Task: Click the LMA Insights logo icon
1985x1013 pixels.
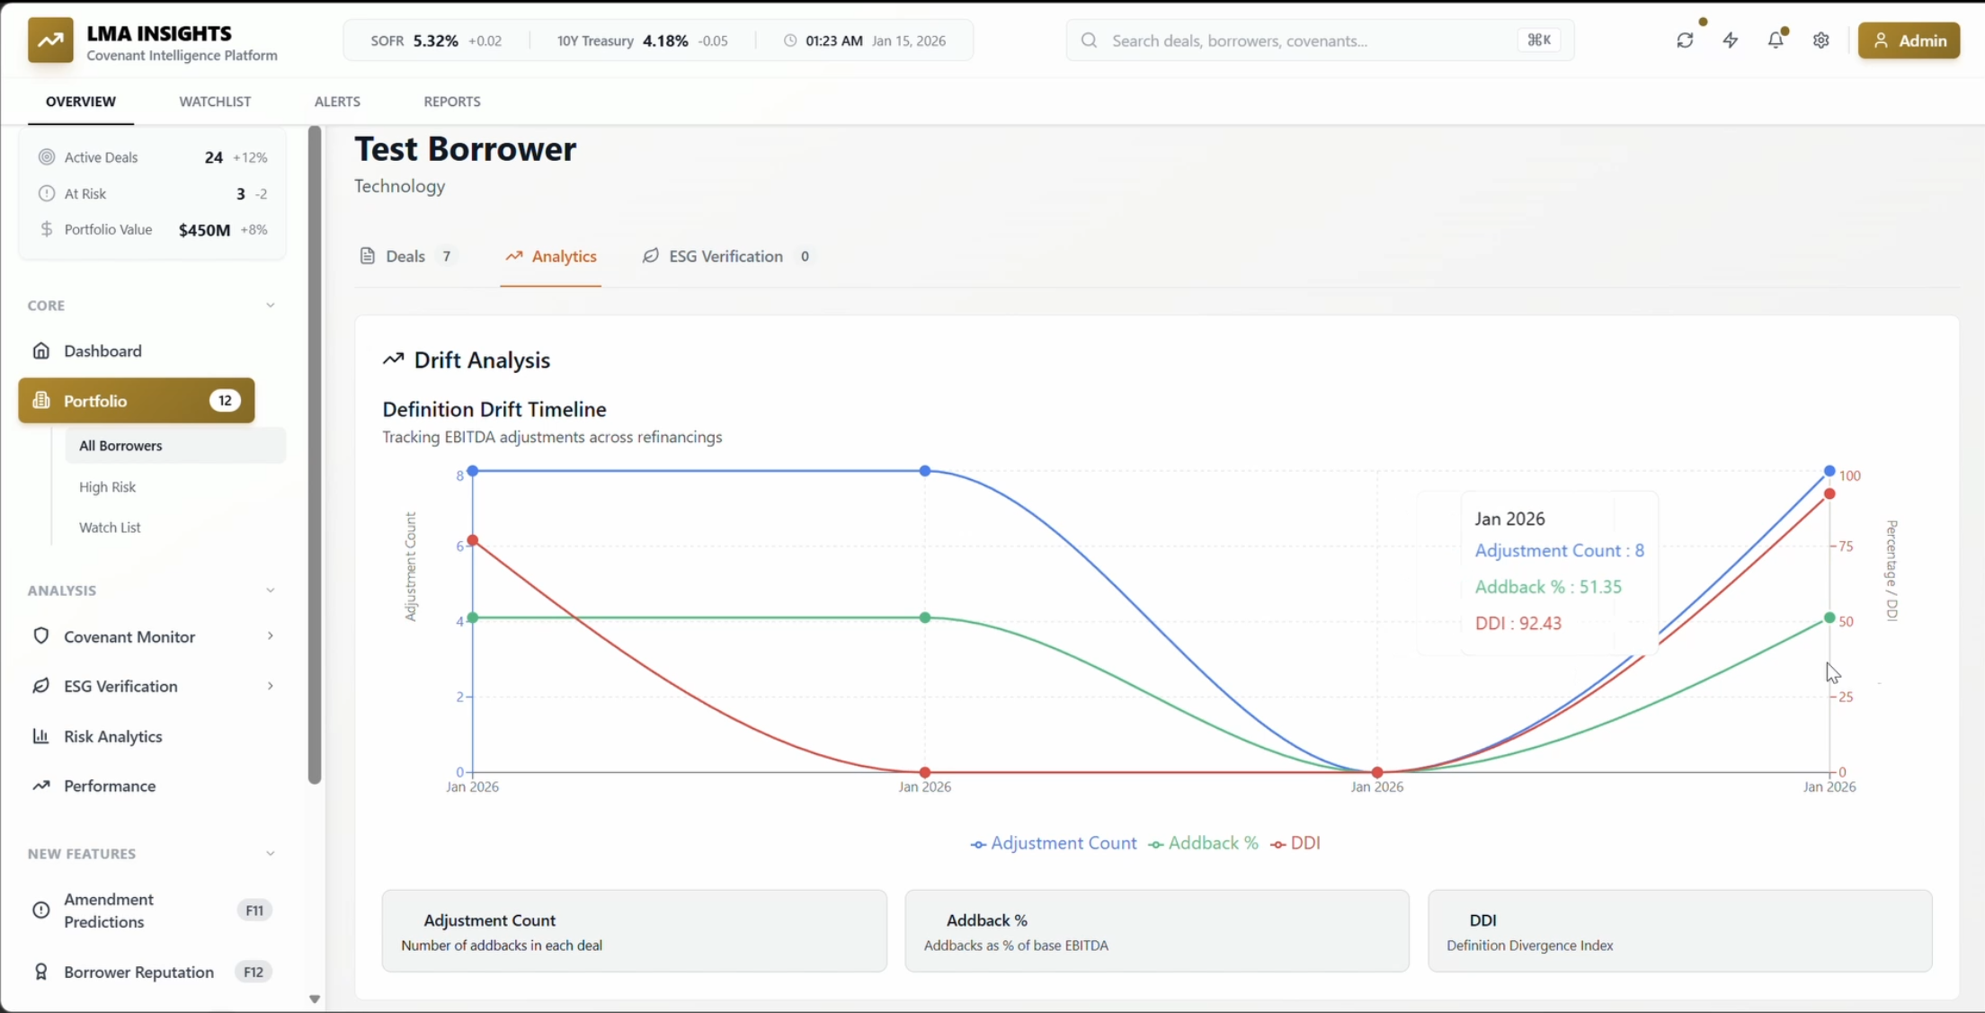Action: click(x=50, y=40)
